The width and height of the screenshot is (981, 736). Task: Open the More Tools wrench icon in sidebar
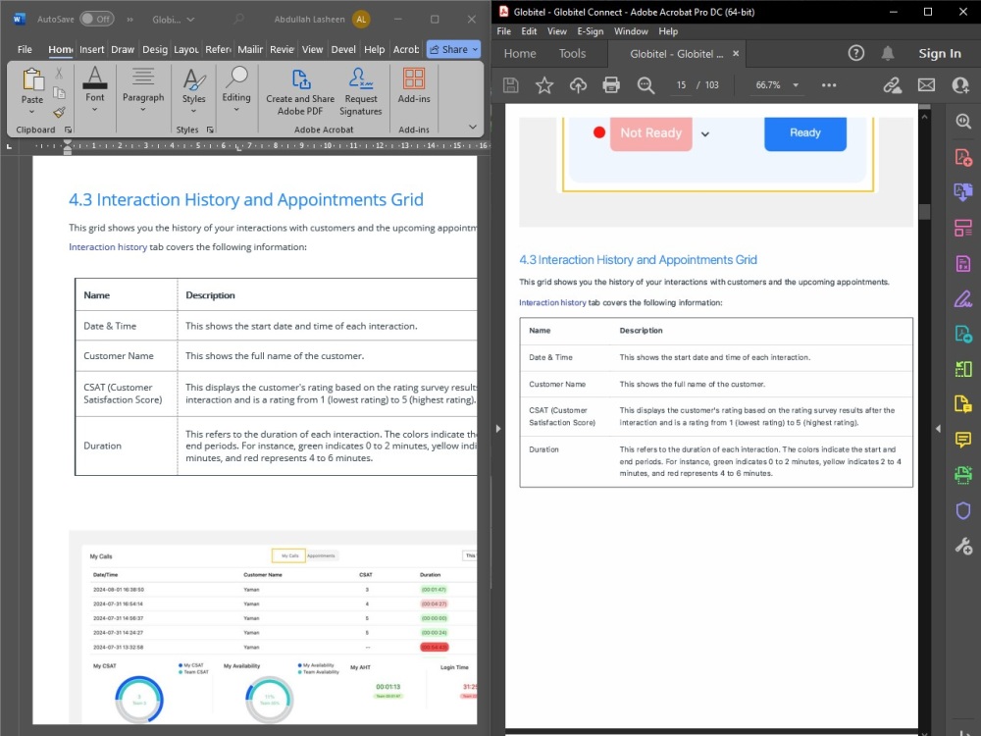tap(963, 547)
